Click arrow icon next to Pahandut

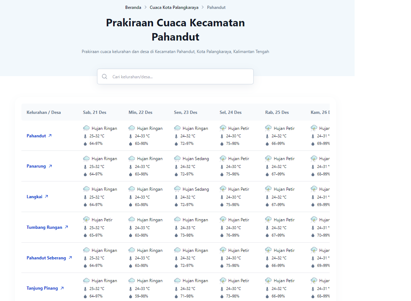pos(50,136)
